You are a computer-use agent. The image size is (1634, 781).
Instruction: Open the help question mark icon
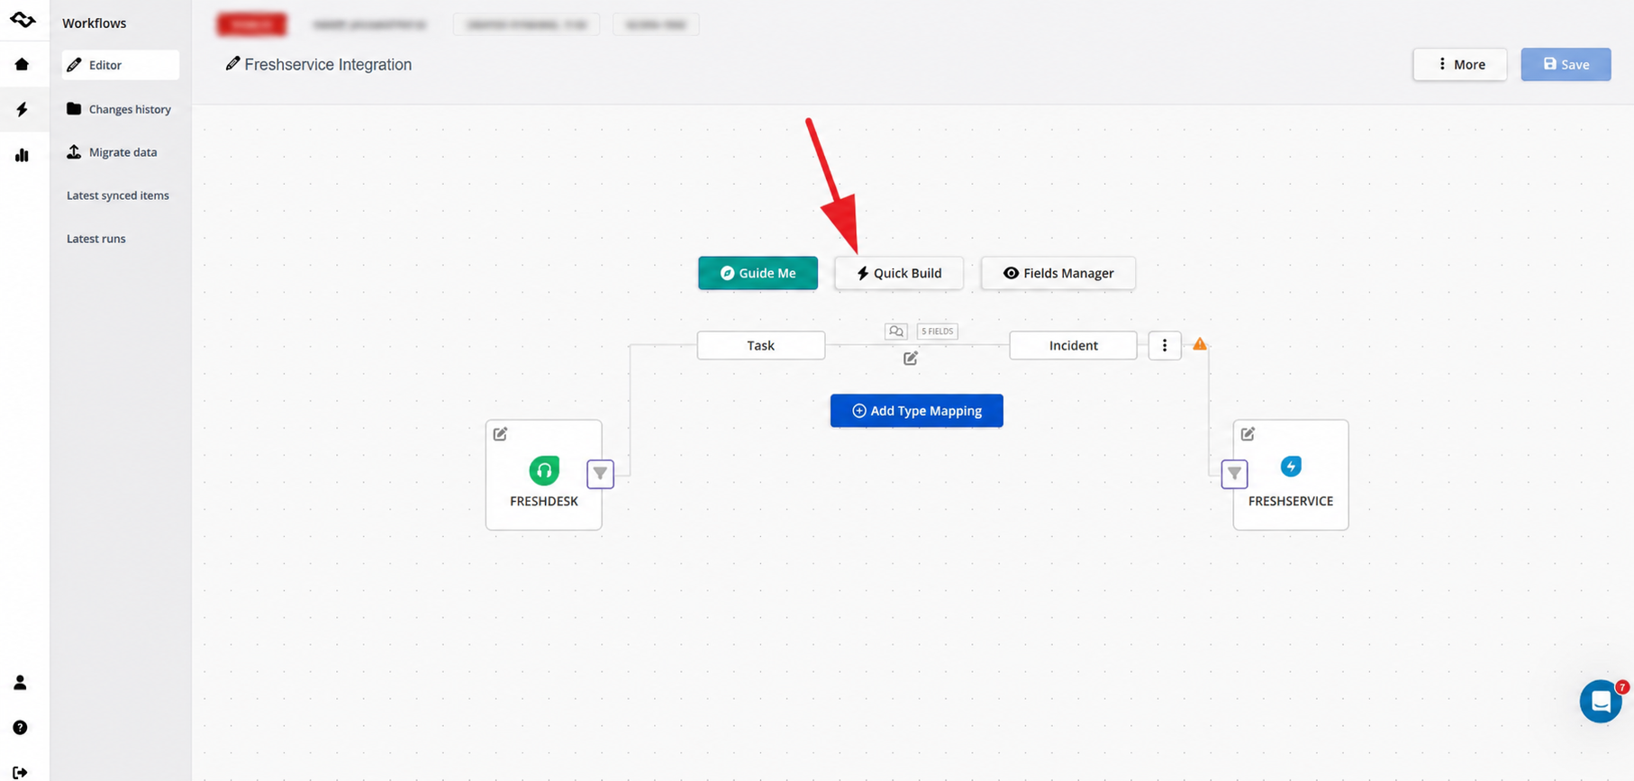click(x=20, y=728)
